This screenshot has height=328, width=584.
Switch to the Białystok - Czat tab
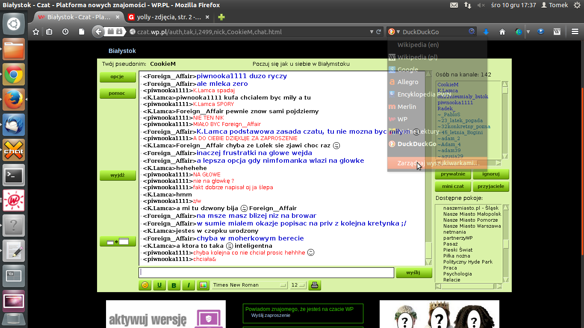[79, 18]
